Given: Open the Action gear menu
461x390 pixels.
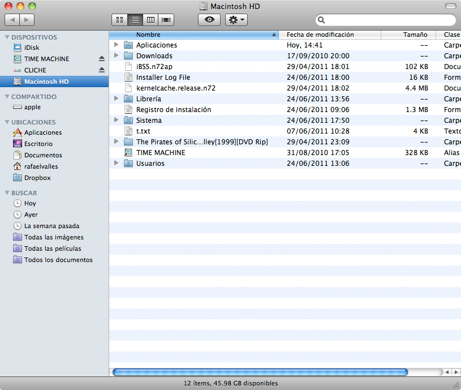Looking at the screenshot, I should (x=236, y=20).
